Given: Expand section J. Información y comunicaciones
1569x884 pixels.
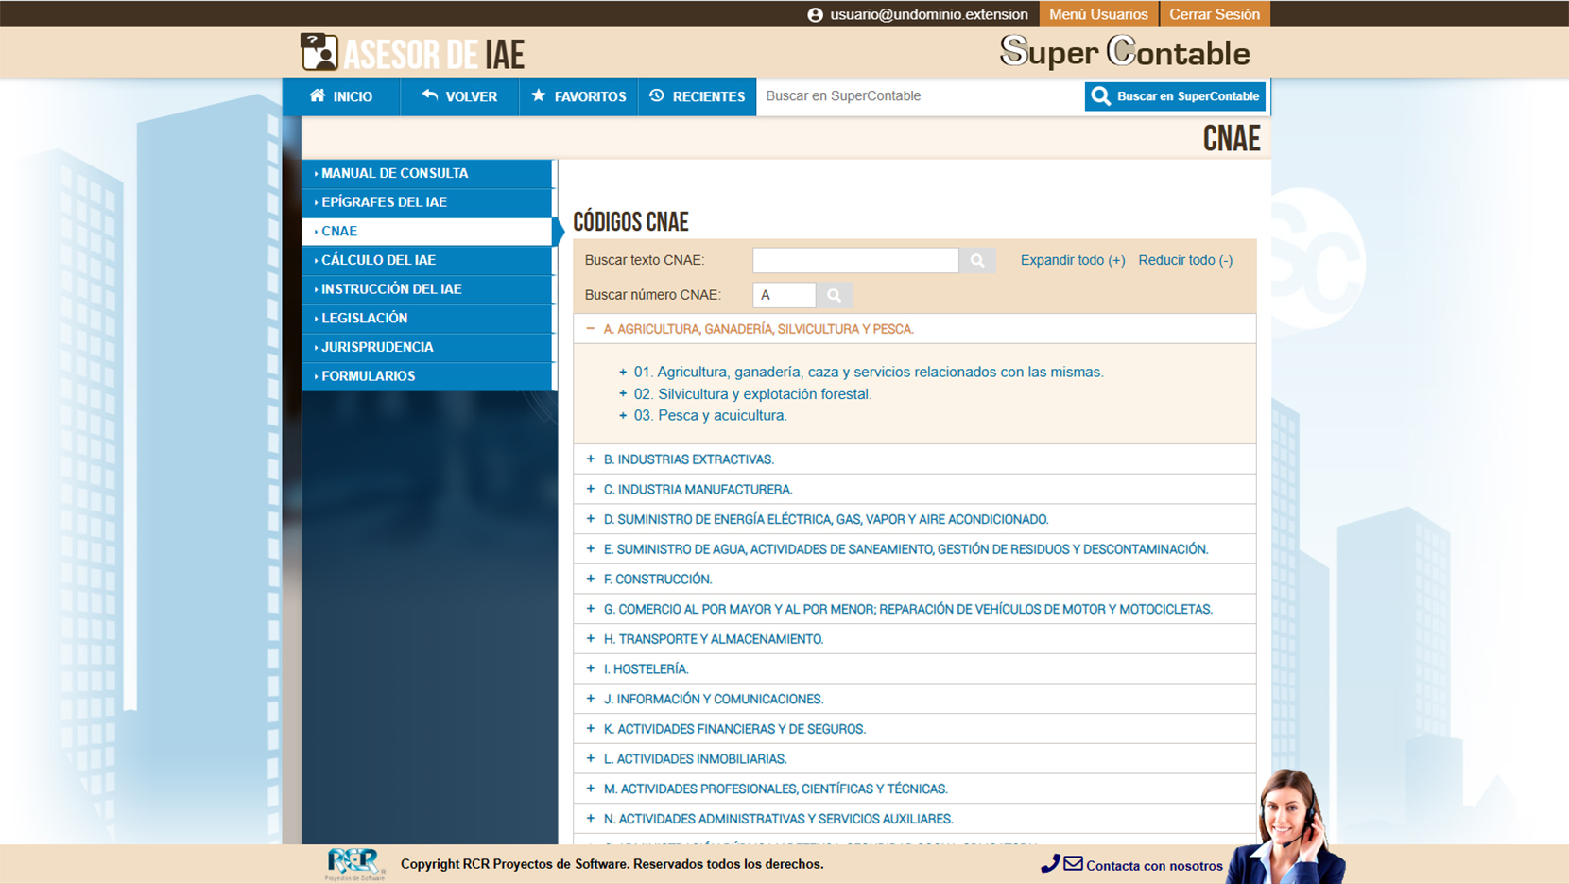Looking at the screenshot, I should [591, 699].
